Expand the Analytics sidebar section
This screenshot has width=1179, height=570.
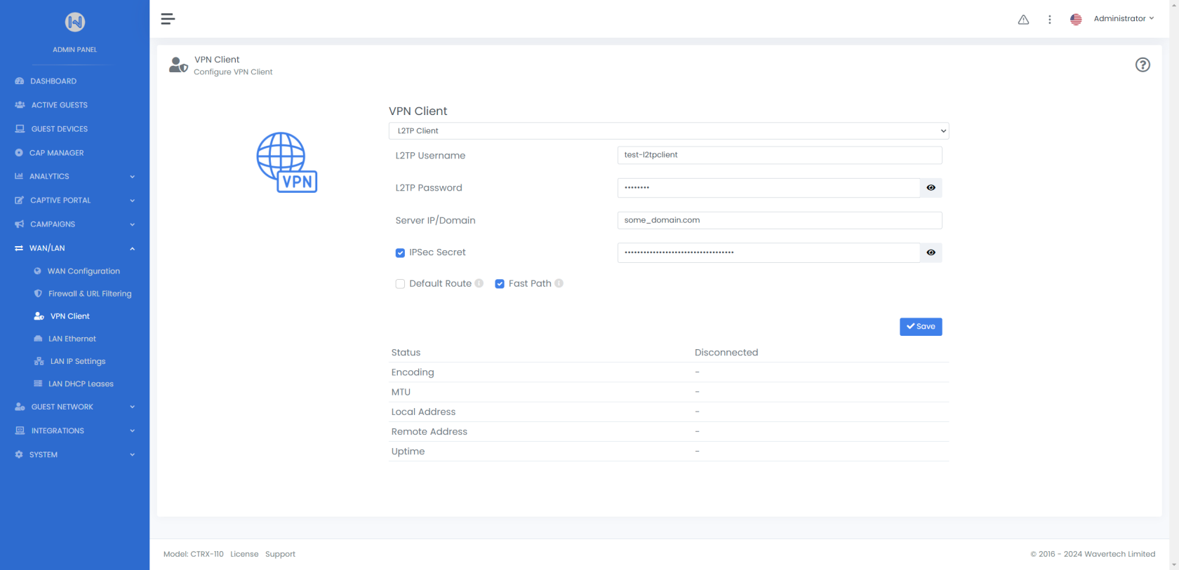point(74,177)
